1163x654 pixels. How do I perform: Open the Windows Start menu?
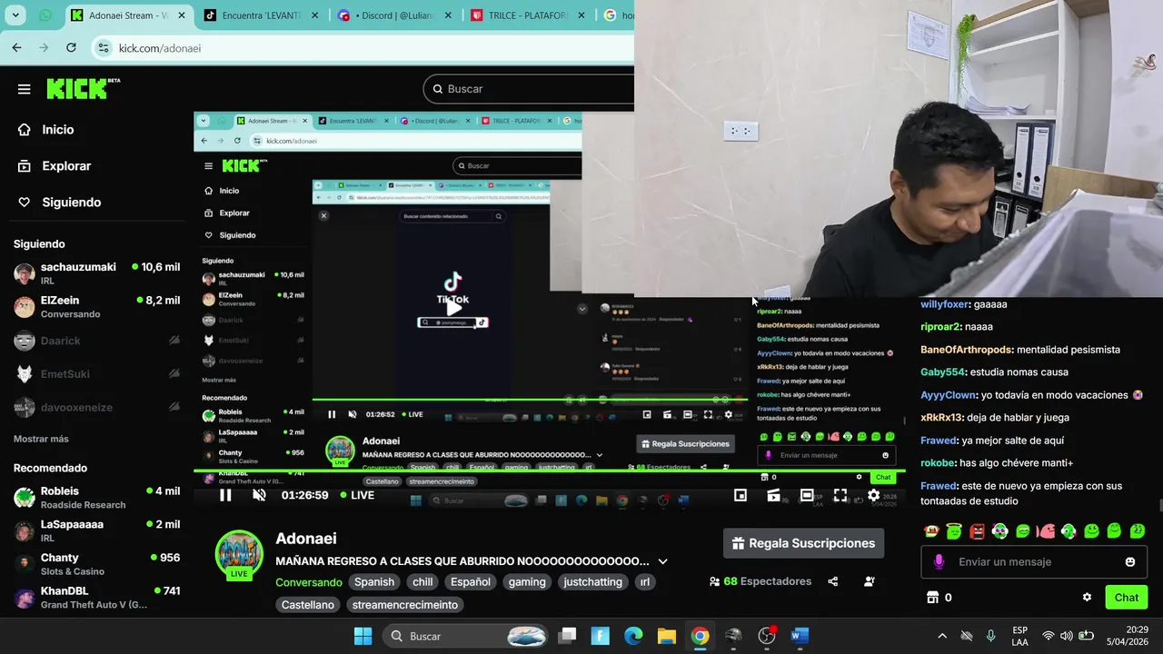(363, 636)
